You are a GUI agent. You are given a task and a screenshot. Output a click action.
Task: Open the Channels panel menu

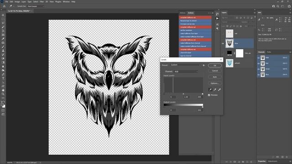[x=290, y=52]
